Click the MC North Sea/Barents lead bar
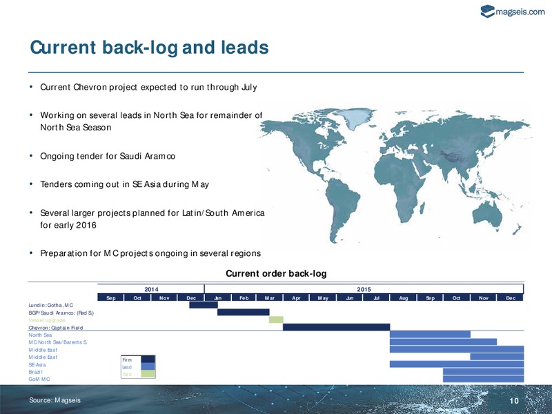552x414 pixels. [443, 342]
